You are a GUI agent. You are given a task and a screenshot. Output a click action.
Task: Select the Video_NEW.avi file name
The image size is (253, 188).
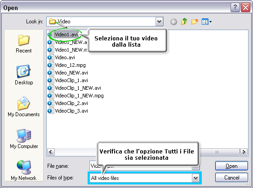point(71,73)
